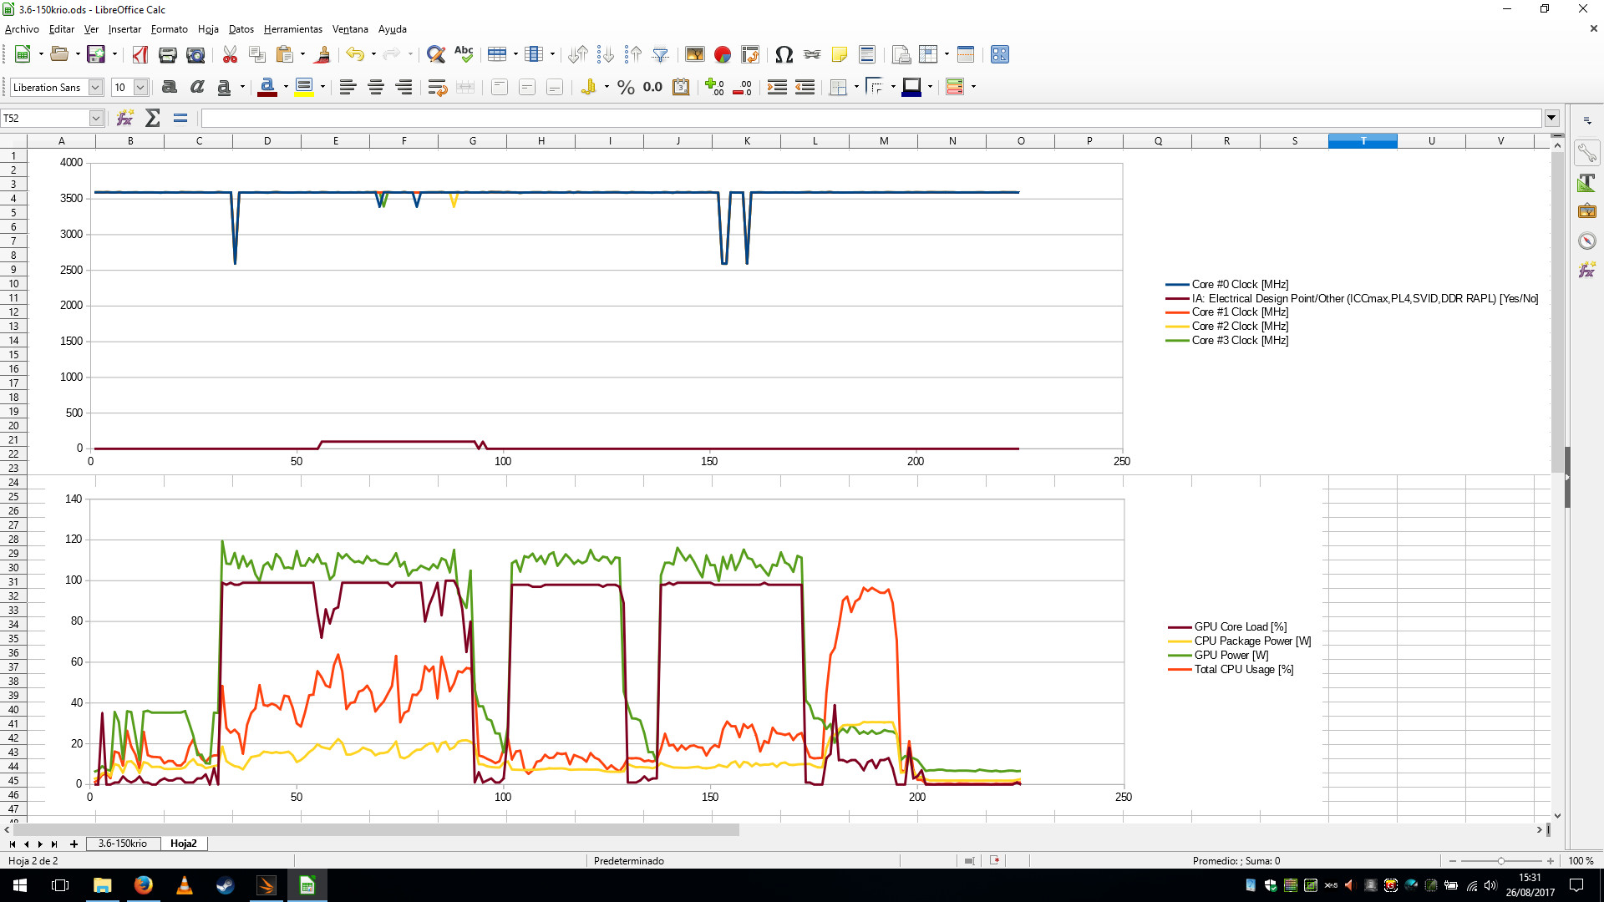Click the Copy icon
Screen dimensions: 1604x902
pos(257,54)
